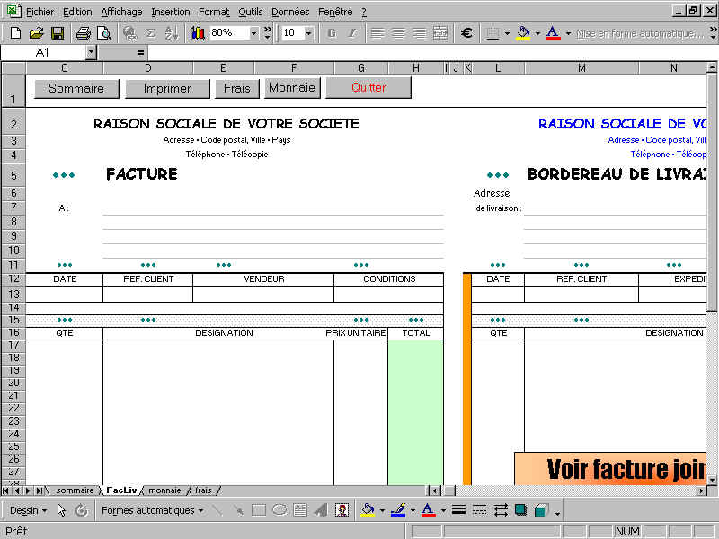
Task: Open the zoom percentage dropdown
Action: [x=254, y=33]
